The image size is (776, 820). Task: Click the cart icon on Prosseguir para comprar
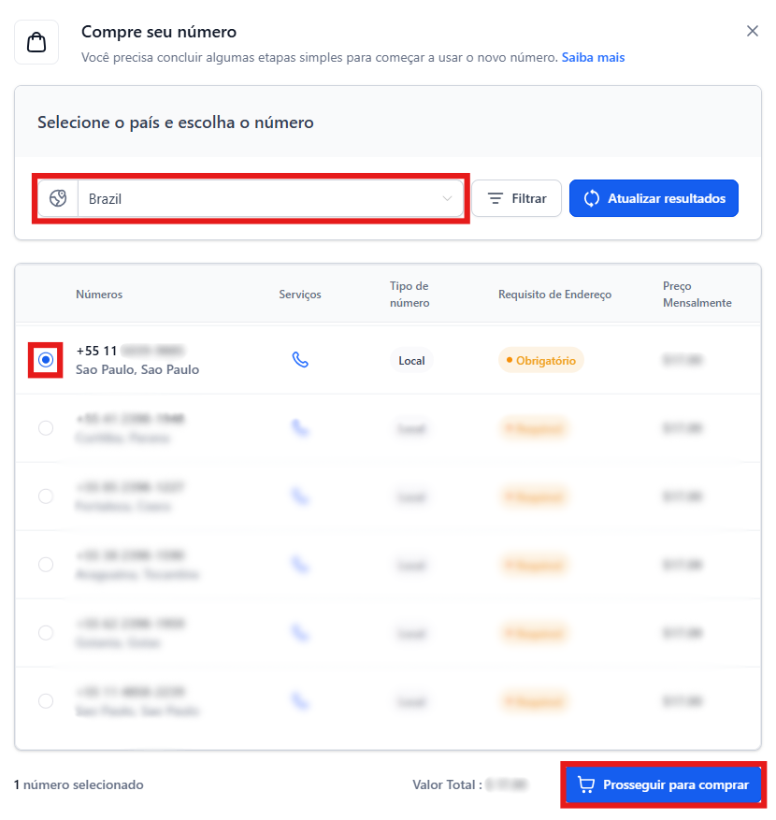[586, 784]
